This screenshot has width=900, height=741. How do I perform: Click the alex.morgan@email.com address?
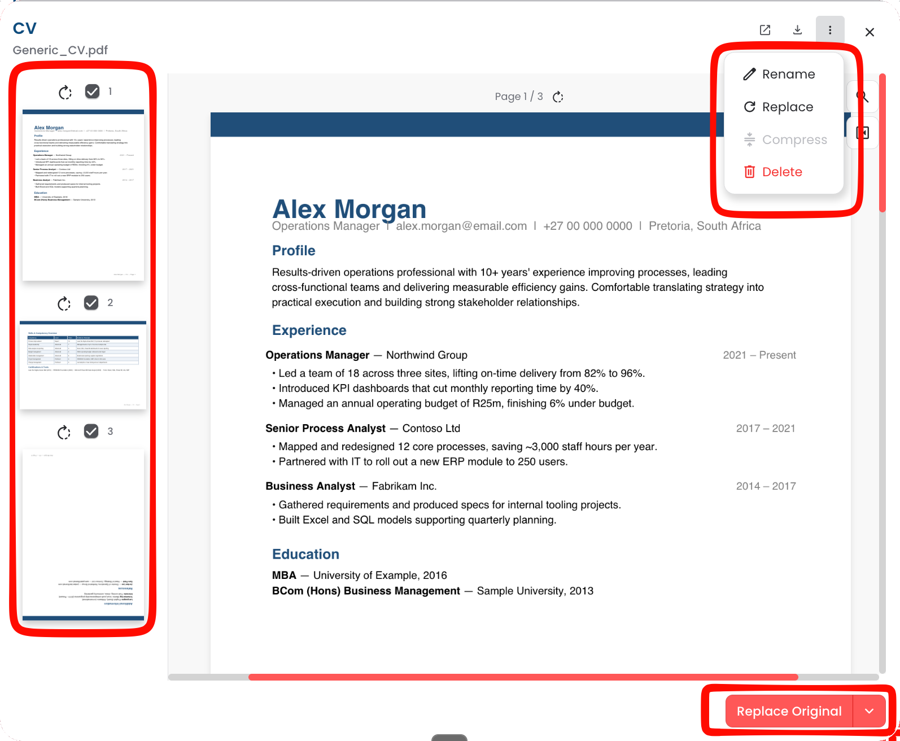tap(461, 226)
